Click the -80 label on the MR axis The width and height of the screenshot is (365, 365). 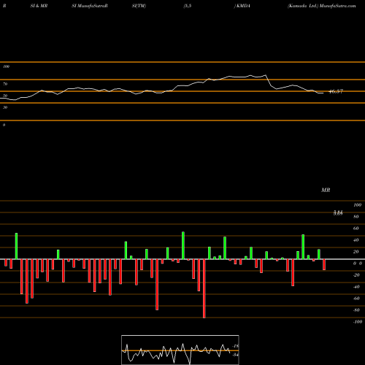point(356,310)
